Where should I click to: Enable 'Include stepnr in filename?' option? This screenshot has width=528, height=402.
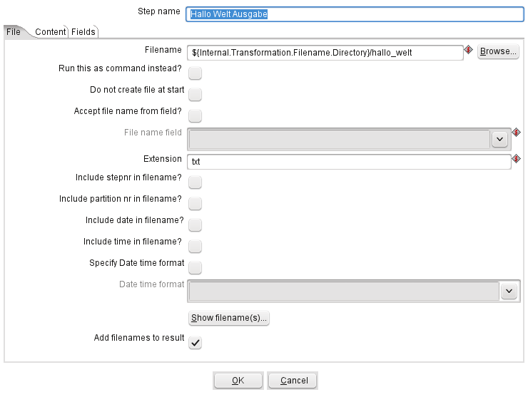tap(195, 182)
